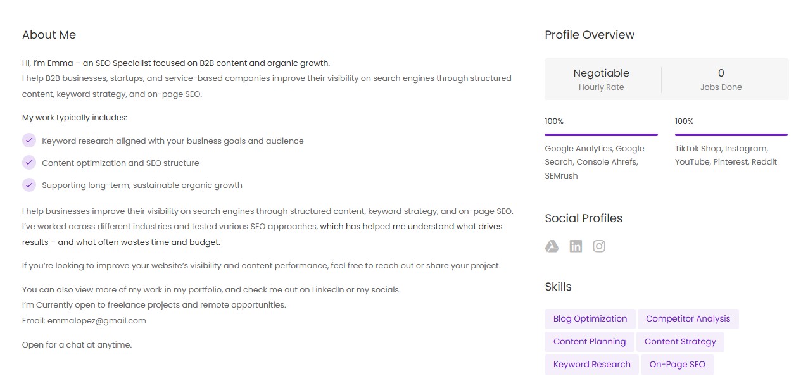Click the Negotiable hourly rate box
This screenshot has height=376, width=808.
tap(601, 79)
